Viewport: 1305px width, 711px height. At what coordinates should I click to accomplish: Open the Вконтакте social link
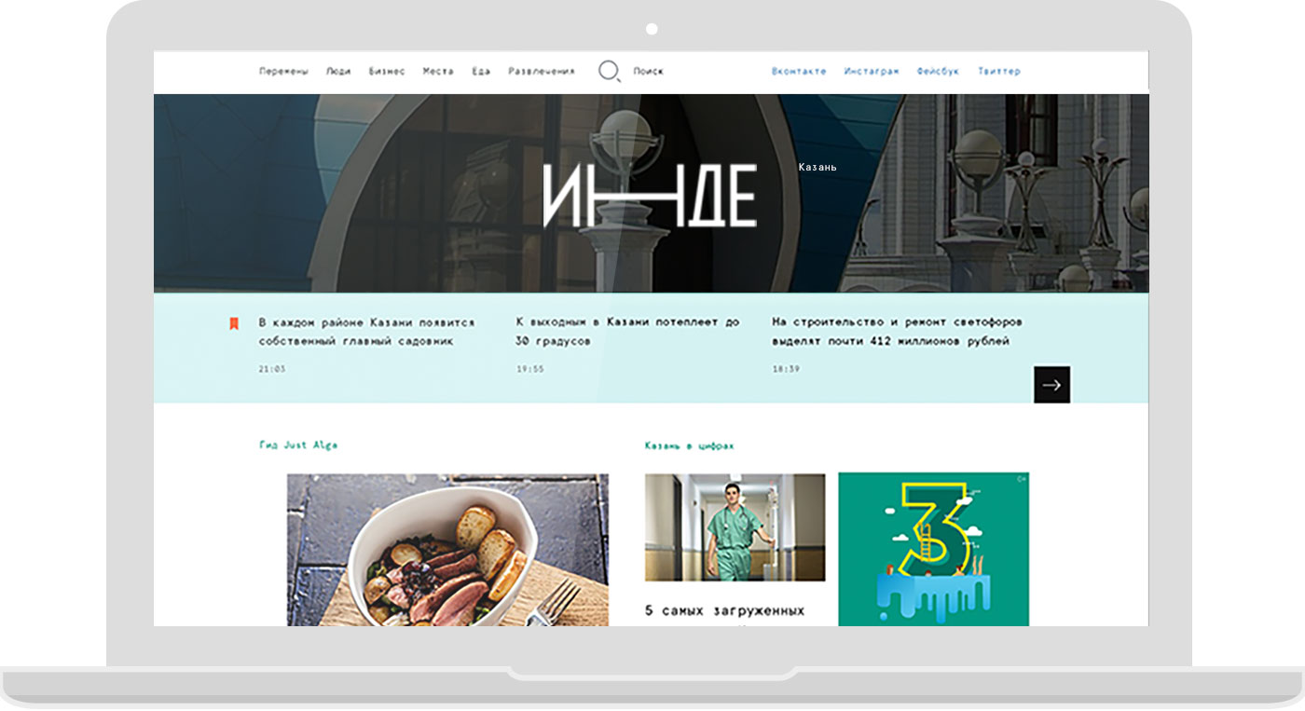point(799,71)
